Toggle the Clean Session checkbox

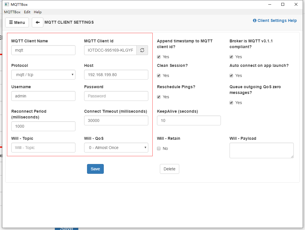(159, 76)
